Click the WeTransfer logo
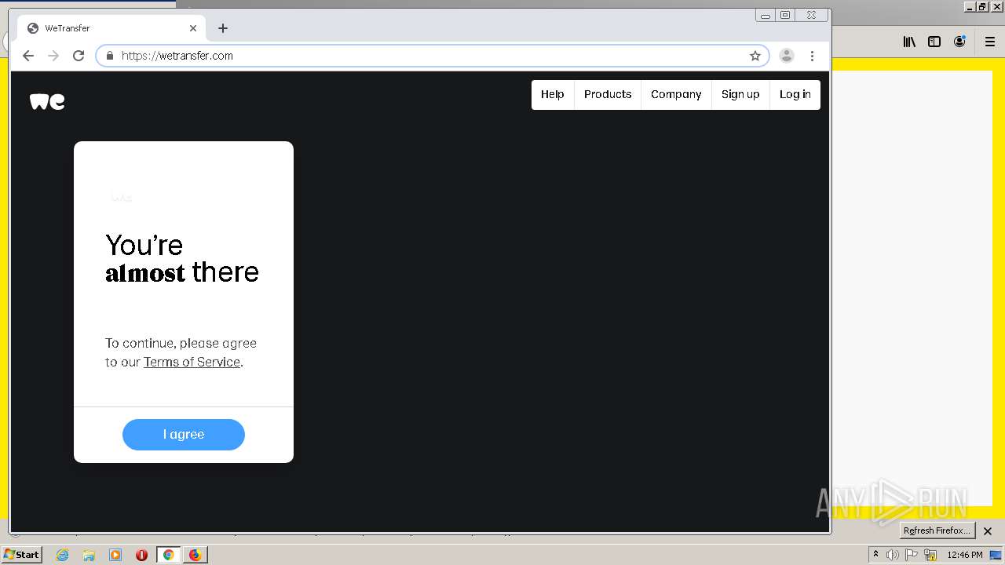Screen dimensions: 1005x565 click(47, 102)
